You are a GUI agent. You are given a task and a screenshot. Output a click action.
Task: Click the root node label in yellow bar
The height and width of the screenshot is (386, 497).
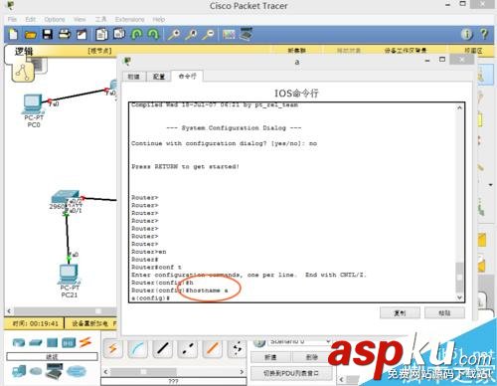pyautogui.click(x=99, y=51)
